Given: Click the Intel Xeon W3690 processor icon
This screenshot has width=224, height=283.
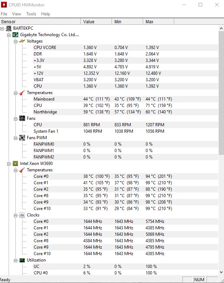Looking at the screenshot, I should point(15,164).
